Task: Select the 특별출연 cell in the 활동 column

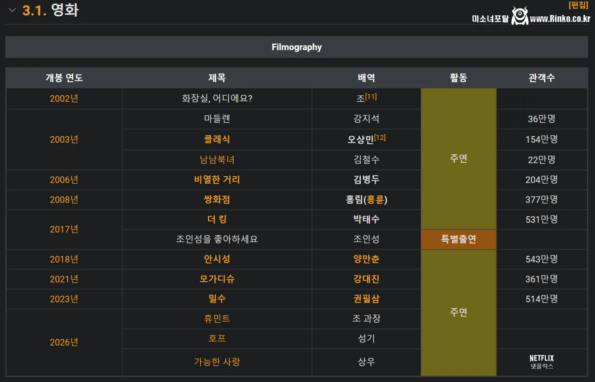Action: tap(459, 239)
